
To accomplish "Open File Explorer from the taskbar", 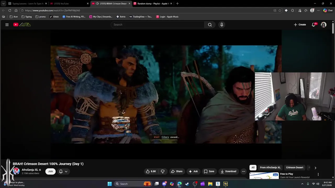I will click(x=210, y=184).
